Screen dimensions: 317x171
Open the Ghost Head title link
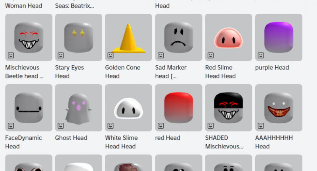pyautogui.click(x=71, y=138)
